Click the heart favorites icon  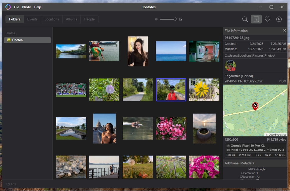(x=268, y=19)
